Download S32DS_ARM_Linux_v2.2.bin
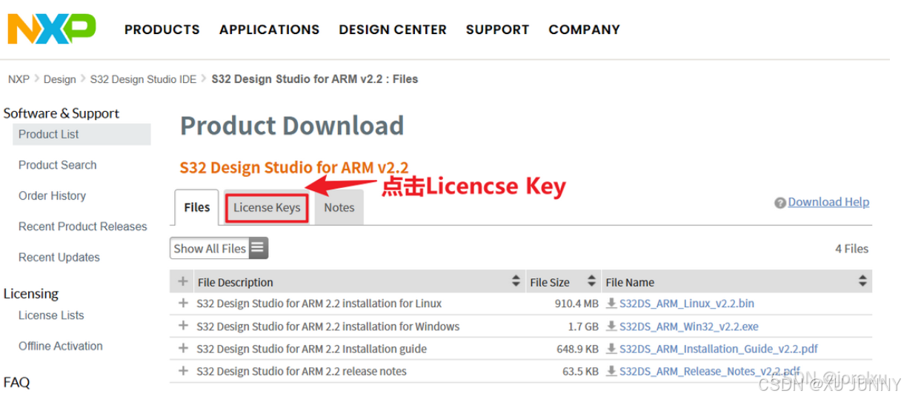Screen dimensions: 904x399 (687, 304)
